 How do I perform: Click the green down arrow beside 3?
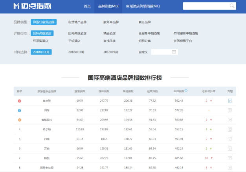point(211,129)
